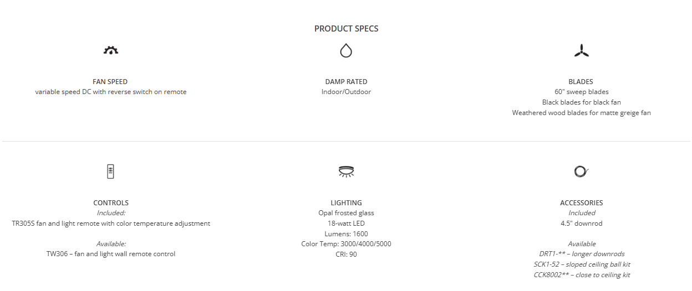Click the PRODUCT SPECS heading
Viewport: 692px width, 291px height.
346,29
